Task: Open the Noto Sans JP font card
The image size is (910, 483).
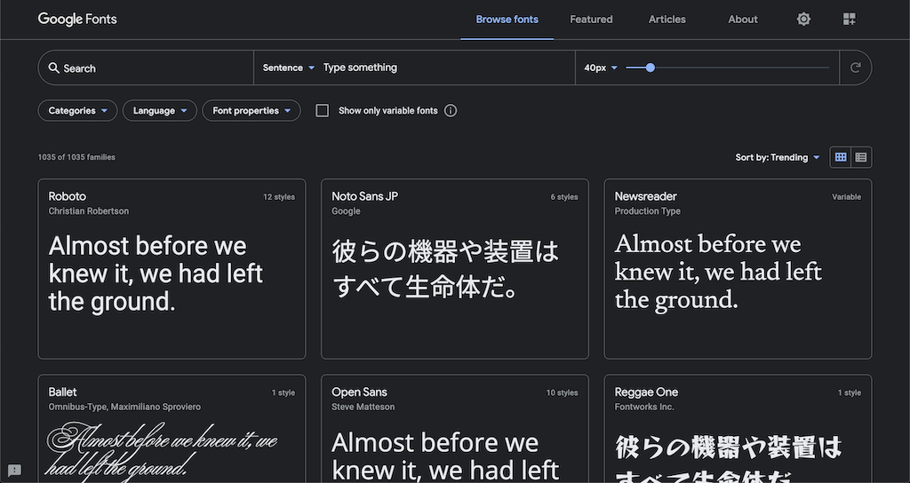Action: [455, 269]
